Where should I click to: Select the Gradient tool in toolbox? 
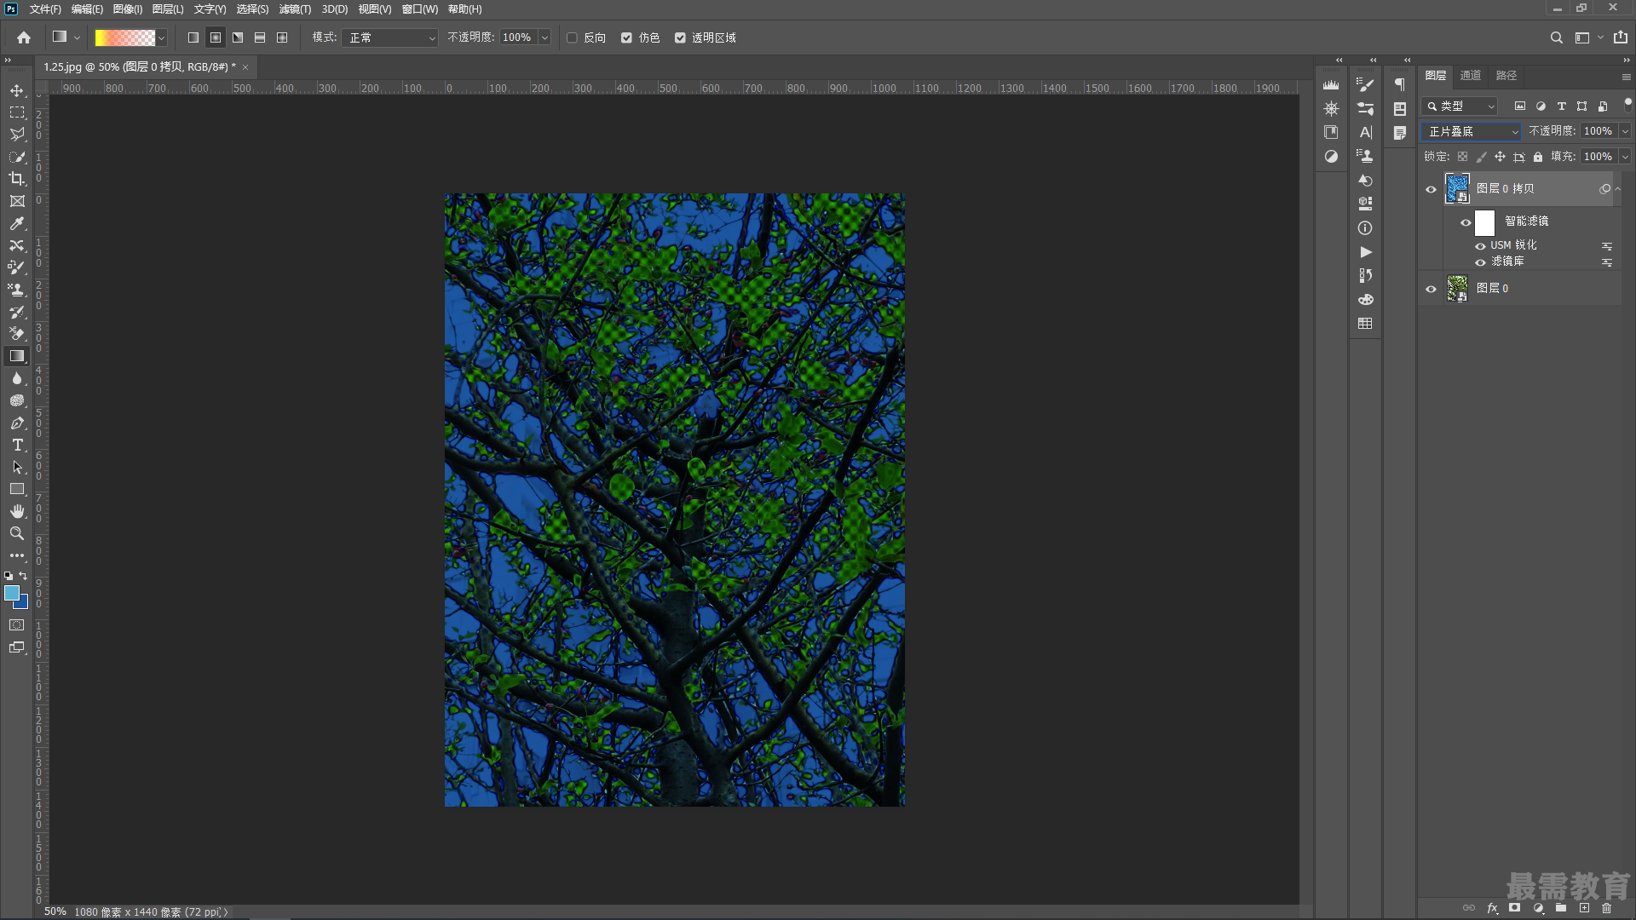pos(17,356)
